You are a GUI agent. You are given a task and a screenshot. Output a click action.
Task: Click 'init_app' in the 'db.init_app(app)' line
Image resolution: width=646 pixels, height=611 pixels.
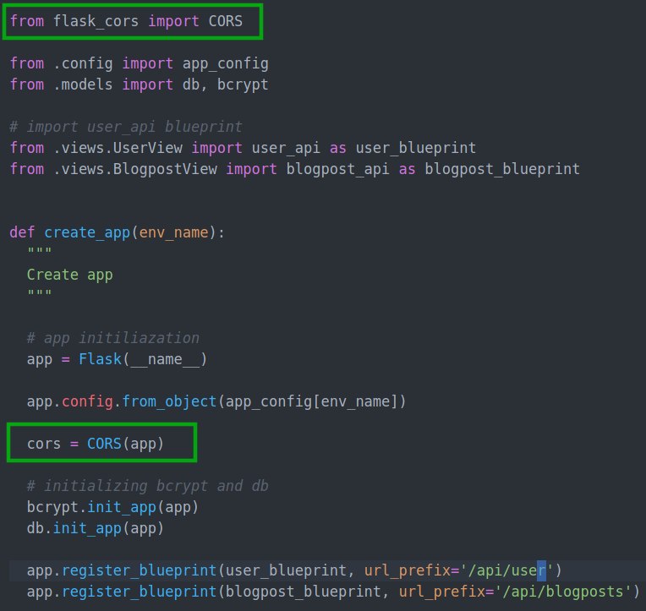(x=87, y=528)
